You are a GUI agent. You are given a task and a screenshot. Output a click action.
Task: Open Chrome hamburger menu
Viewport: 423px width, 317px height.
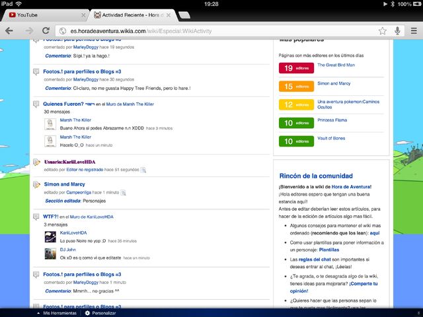(414, 31)
